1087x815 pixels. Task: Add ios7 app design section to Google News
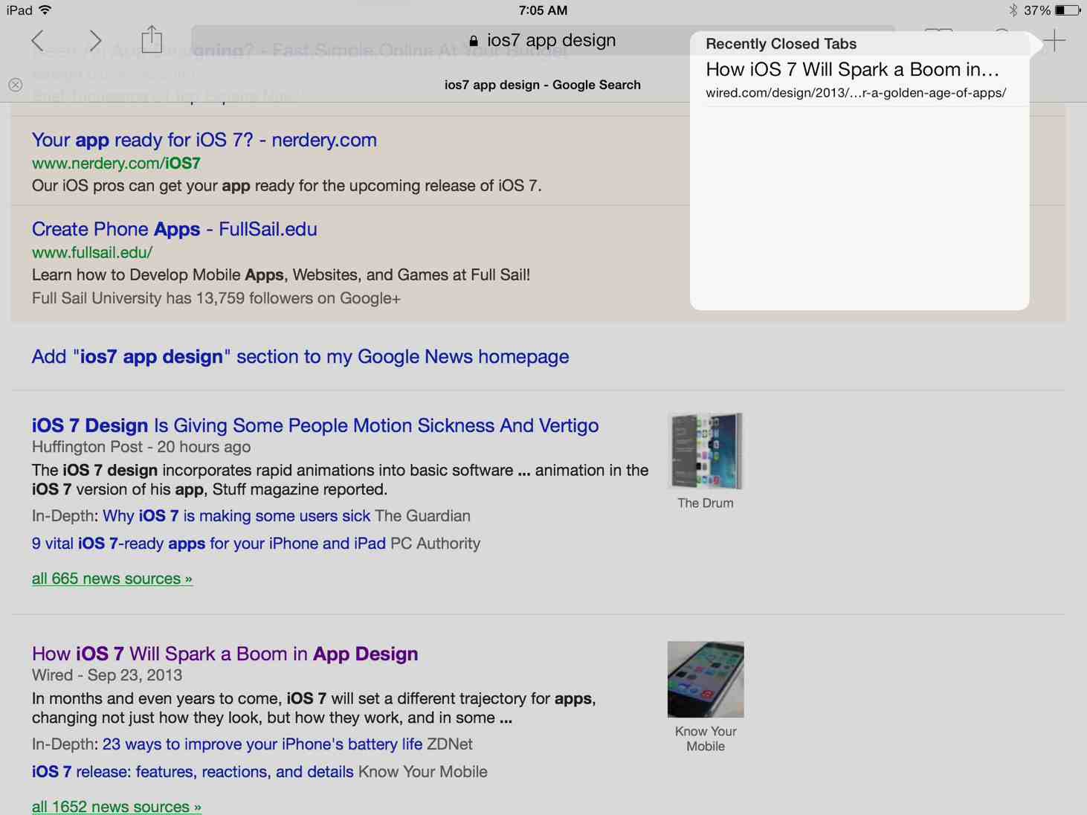[x=300, y=357]
